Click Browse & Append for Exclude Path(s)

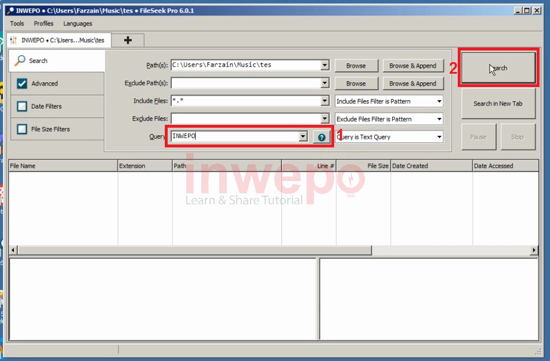coord(413,84)
